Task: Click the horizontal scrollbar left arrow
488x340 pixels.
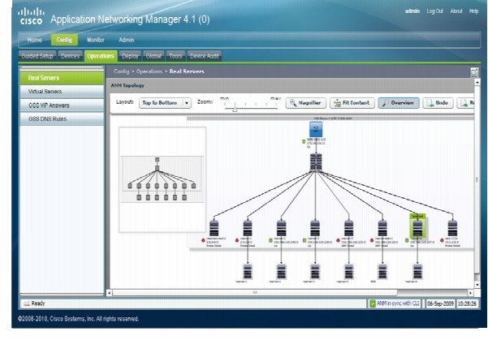Action: (x=110, y=293)
